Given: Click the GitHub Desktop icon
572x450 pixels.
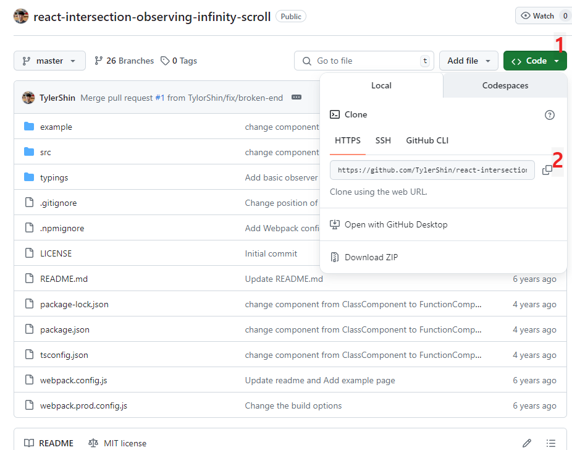Looking at the screenshot, I should pyautogui.click(x=335, y=224).
